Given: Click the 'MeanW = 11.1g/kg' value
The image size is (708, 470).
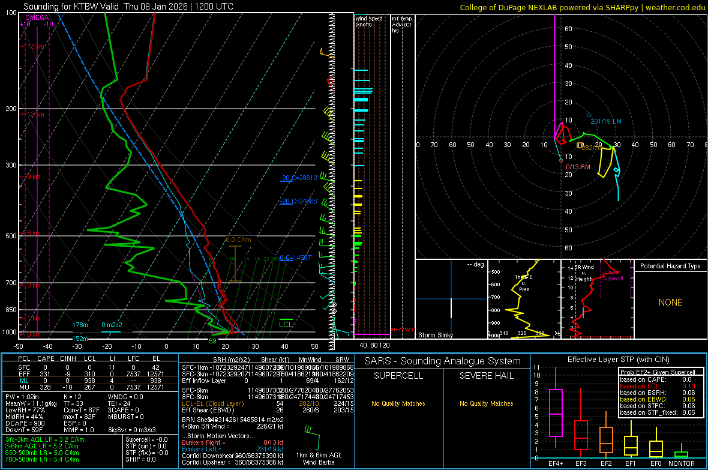Looking at the screenshot, I should tap(31, 403).
